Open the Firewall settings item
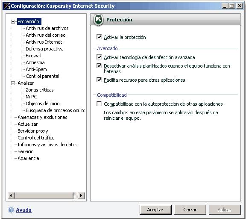The image size is (246, 219). tap(33, 56)
